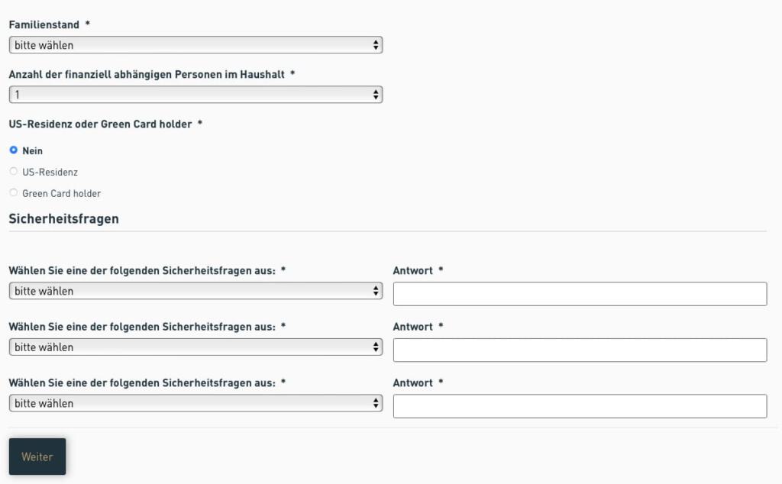Image resolution: width=782 pixels, height=484 pixels.
Task: Click the stepper icon on third security question
Action: (375, 403)
